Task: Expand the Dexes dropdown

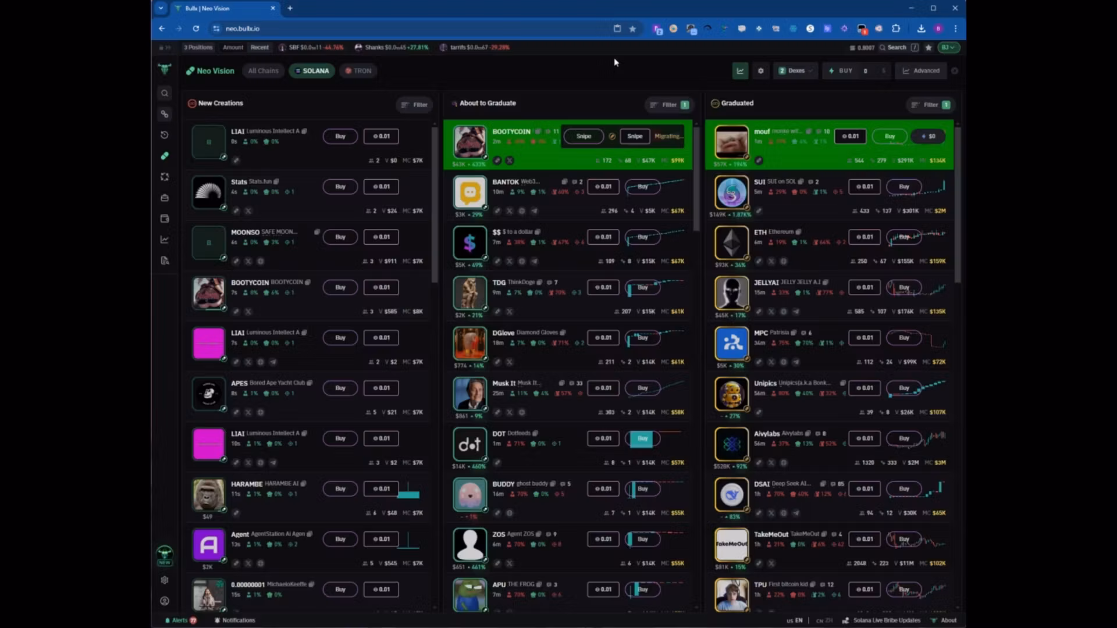Action: tap(795, 71)
